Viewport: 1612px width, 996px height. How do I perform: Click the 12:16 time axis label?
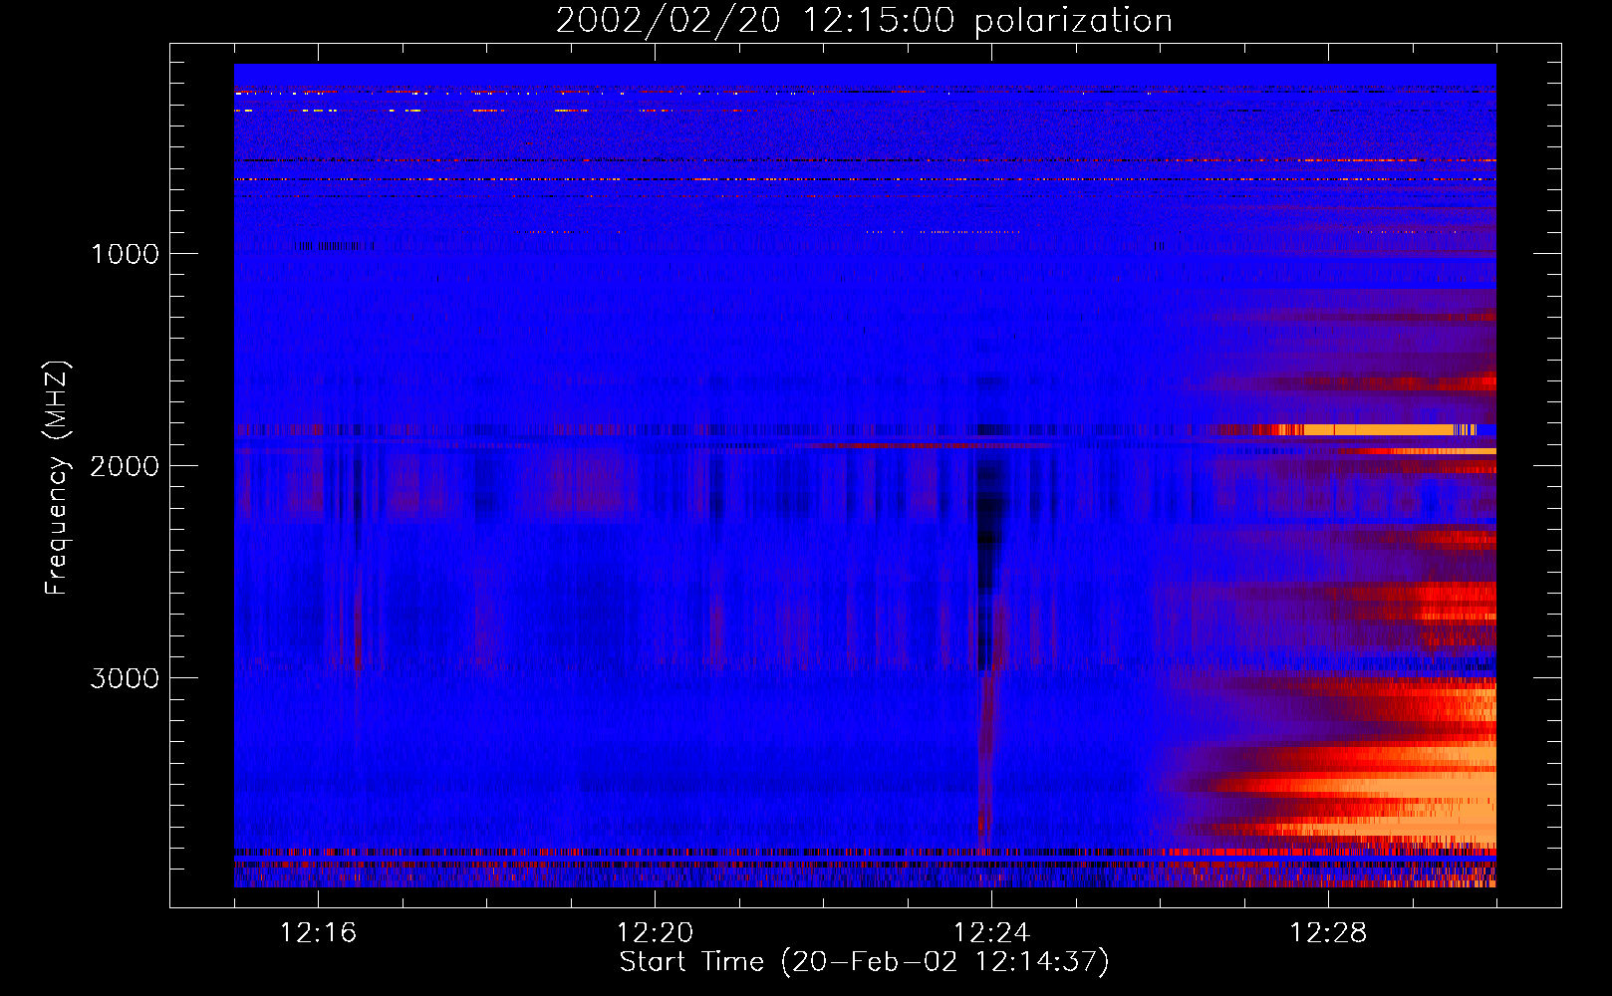pyautogui.click(x=318, y=933)
